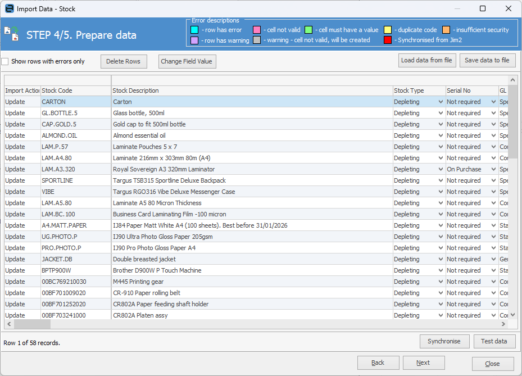
Task: Open Stock Type dropdown for JACKET.DB row
Action: pyautogui.click(x=440, y=260)
